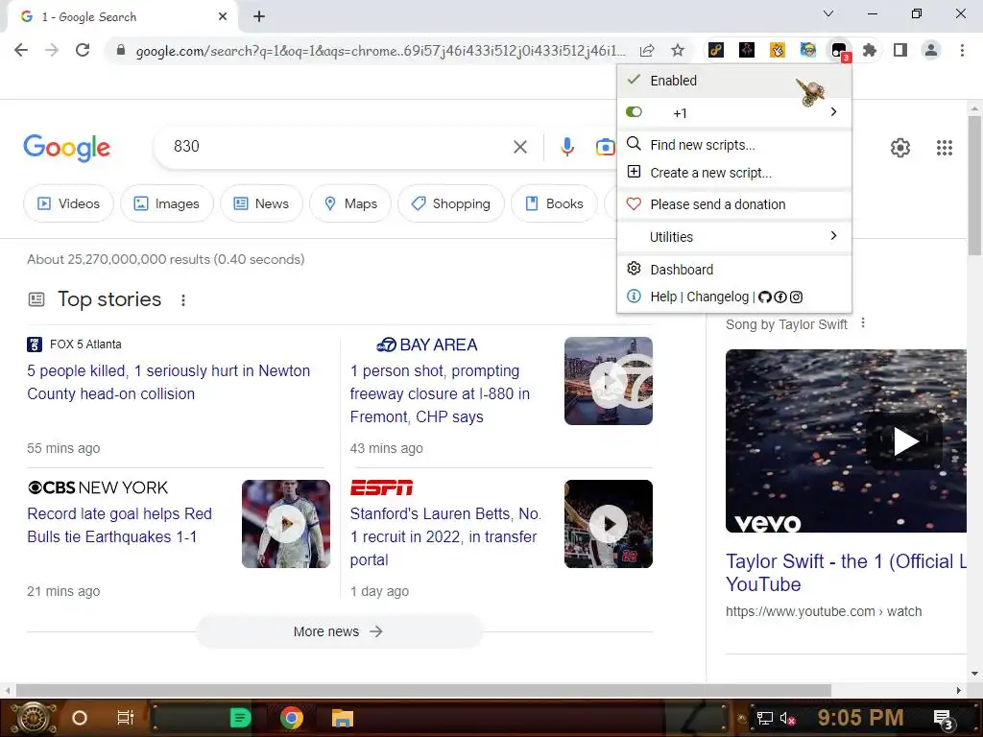This screenshot has height=737, width=983.
Task: Play the Bay Area news video thumbnail
Action: tap(608, 381)
